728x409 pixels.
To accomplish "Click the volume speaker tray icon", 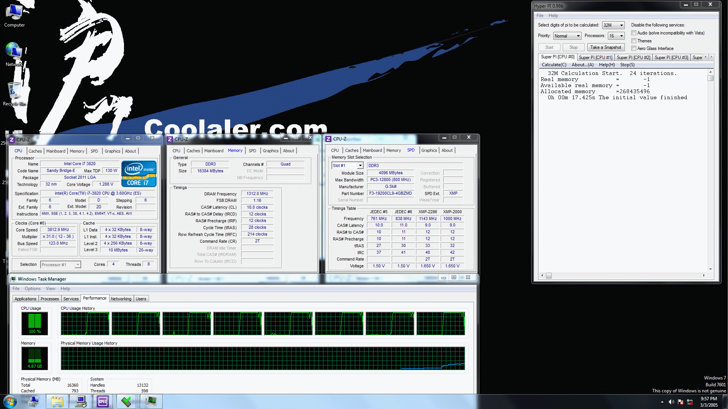I will (x=671, y=402).
